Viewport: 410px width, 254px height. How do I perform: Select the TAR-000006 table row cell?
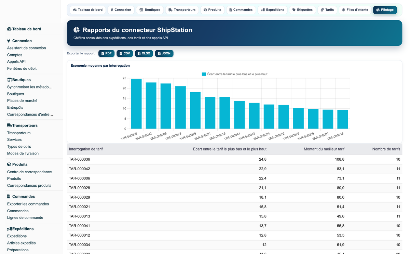tap(79, 178)
